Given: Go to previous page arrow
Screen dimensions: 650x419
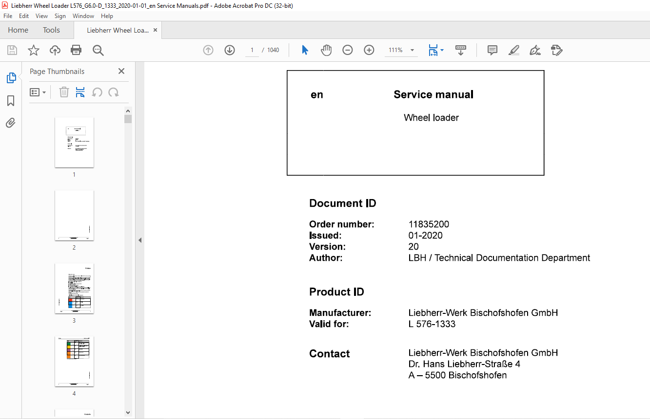Looking at the screenshot, I should click(x=208, y=50).
